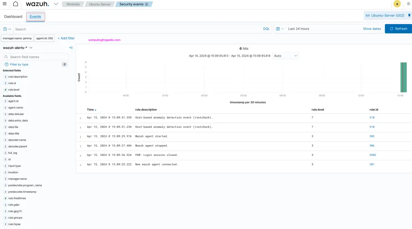The width and height of the screenshot is (412, 229).
Task: Expand the 15:09:31.395 rootcheck event row
Action: coord(80,118)
